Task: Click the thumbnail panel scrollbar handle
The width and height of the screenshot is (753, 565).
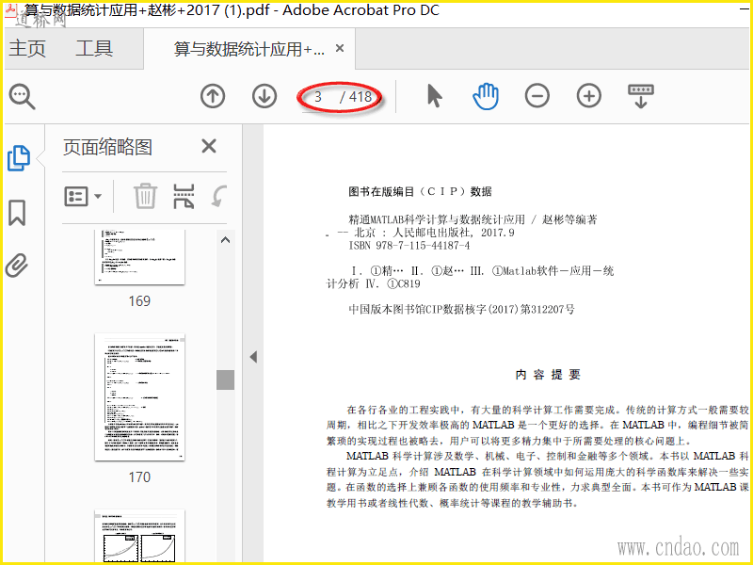Action: click(x=225, y=379)
